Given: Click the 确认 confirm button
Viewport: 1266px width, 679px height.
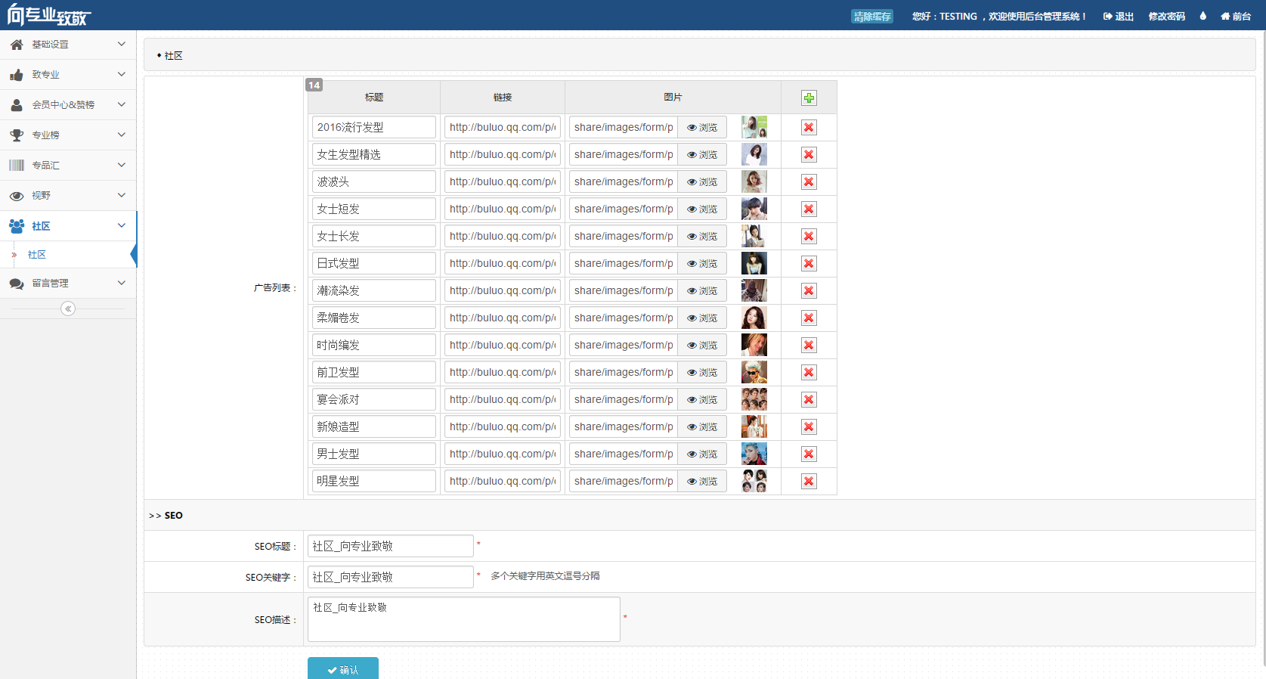Looking at the screenshot, I should click(343, 669).
